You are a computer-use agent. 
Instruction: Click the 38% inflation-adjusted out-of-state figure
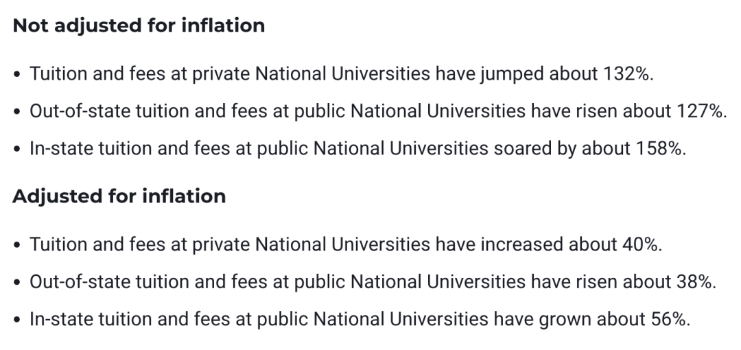[696, 282]
